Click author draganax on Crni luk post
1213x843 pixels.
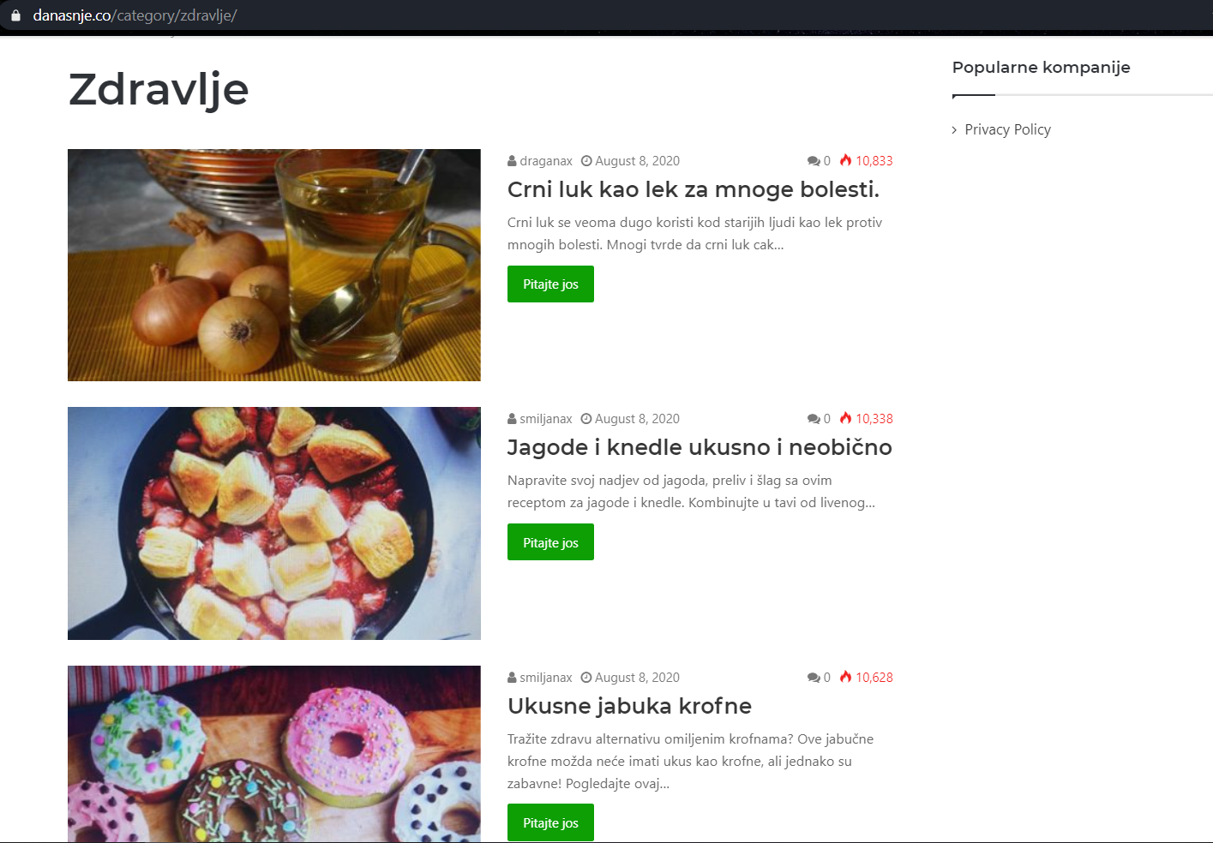point(546,161)
